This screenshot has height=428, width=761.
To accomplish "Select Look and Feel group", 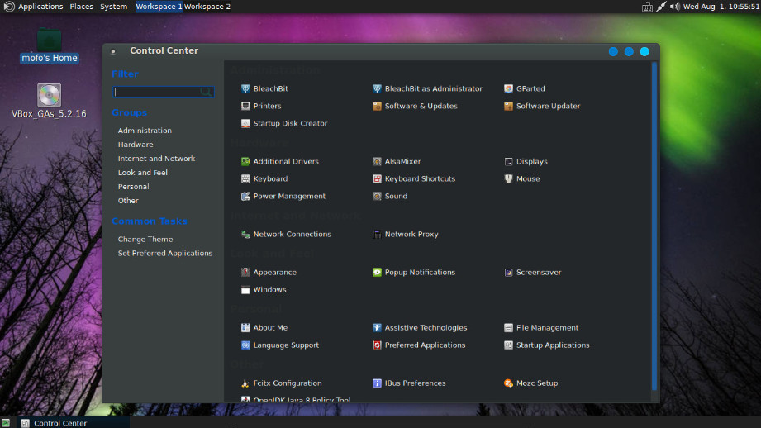I will point(143,173).
